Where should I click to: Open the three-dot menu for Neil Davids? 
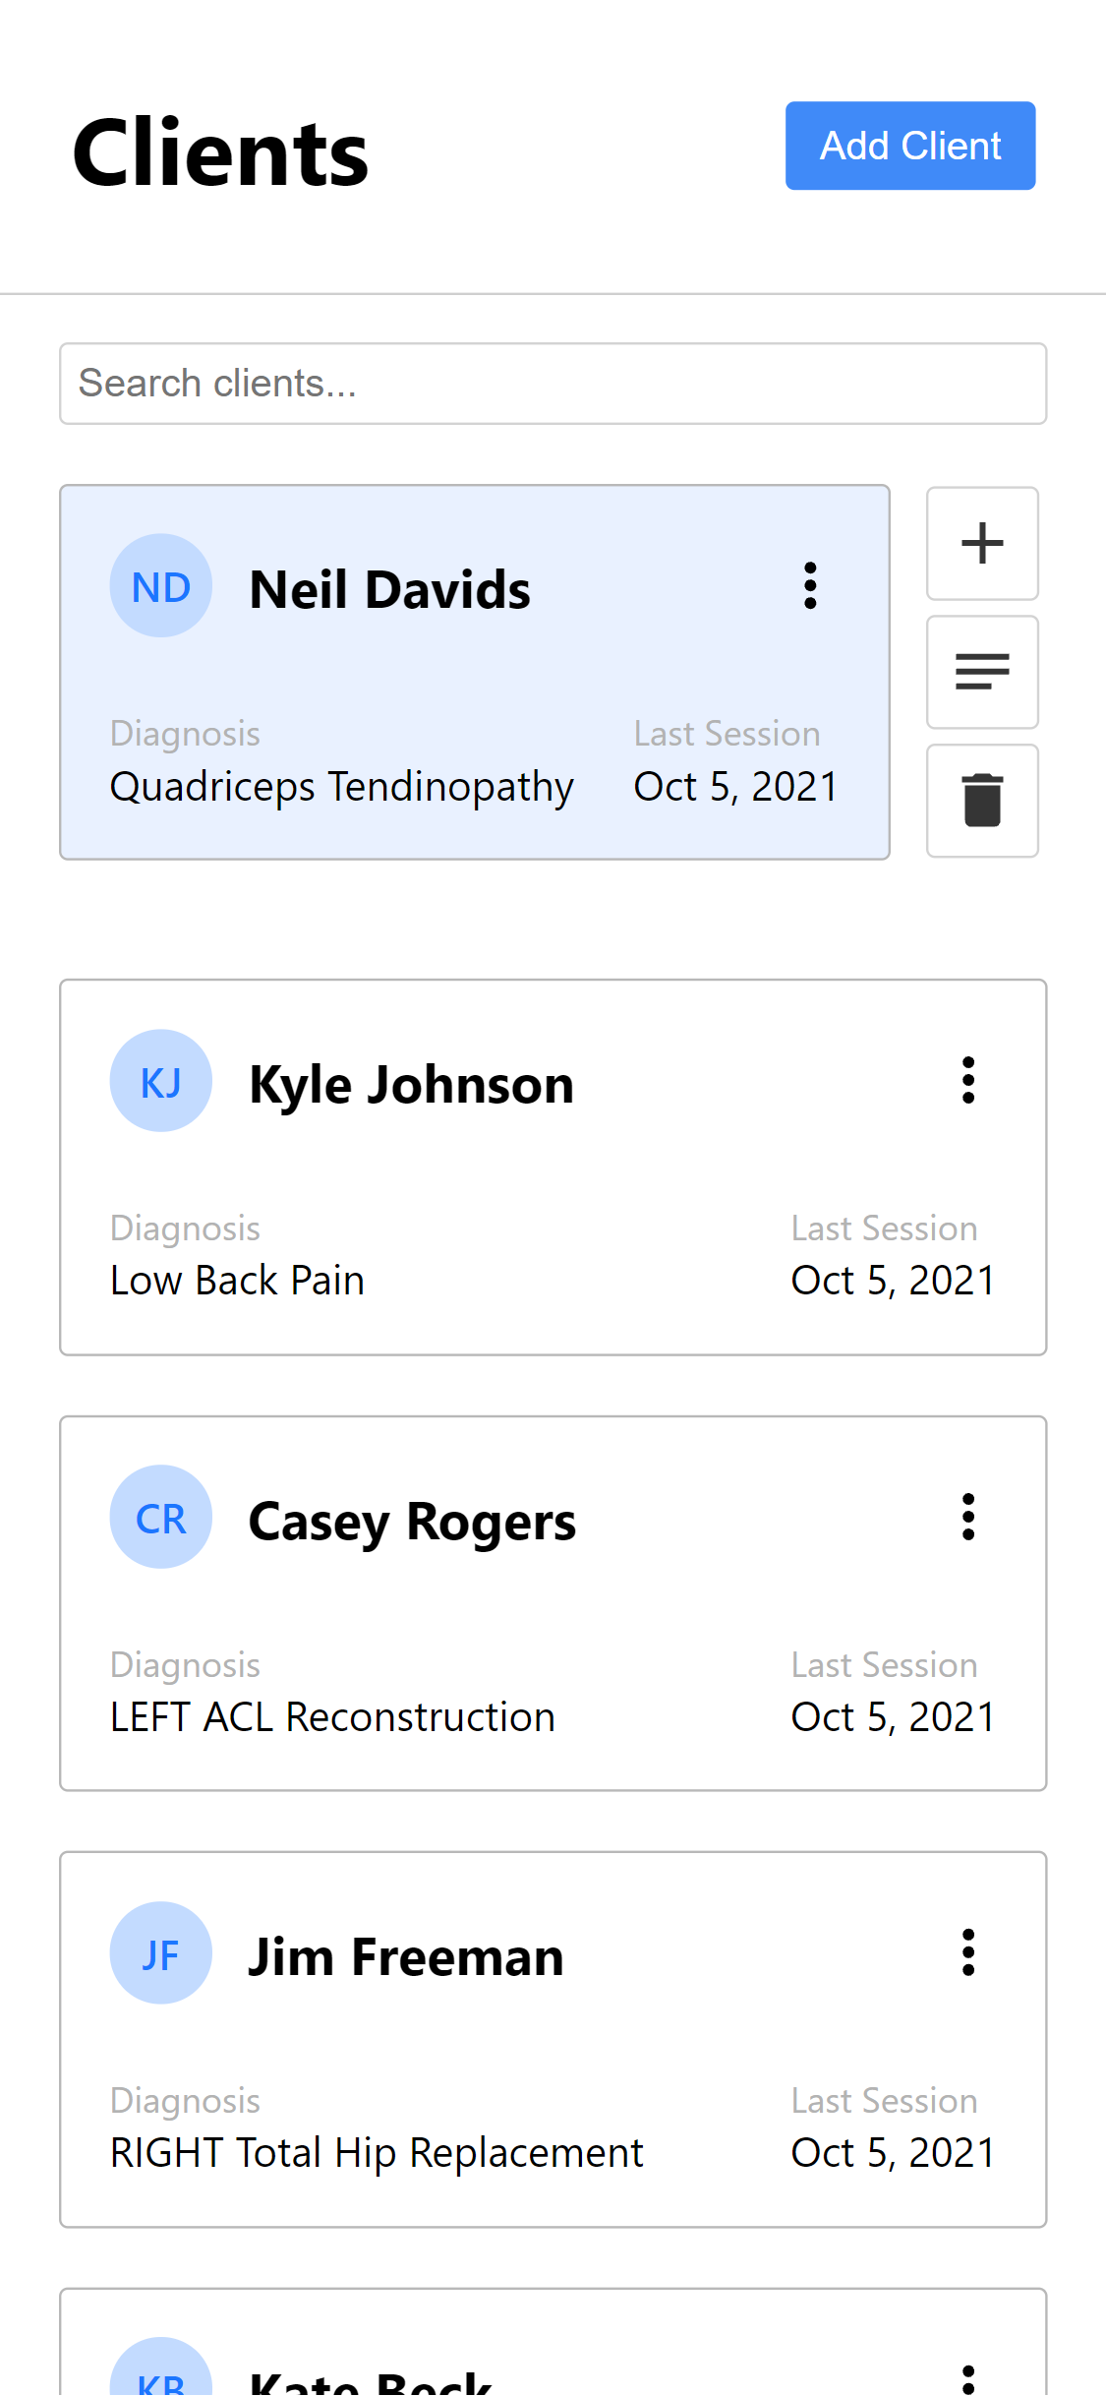[810, 586]
